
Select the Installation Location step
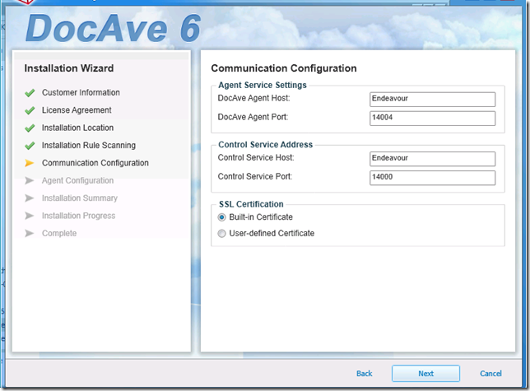coord(77,128)
